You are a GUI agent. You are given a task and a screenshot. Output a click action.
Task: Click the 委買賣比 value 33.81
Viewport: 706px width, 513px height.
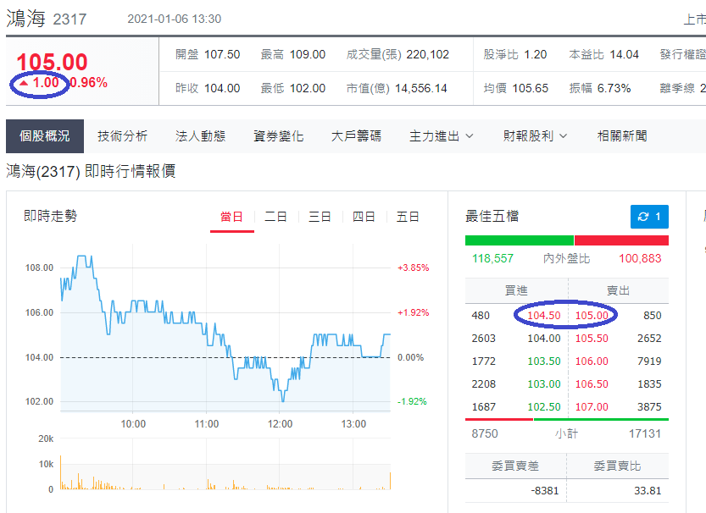click(648, 491)
